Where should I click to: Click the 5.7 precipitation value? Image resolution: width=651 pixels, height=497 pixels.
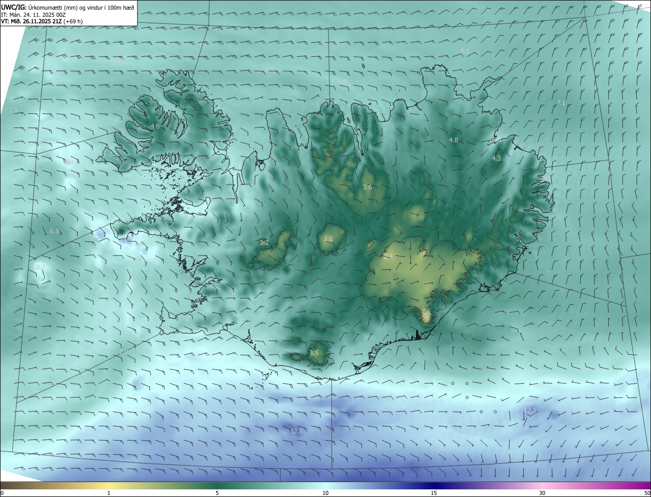pyautogui.click(x=169, y=224)
